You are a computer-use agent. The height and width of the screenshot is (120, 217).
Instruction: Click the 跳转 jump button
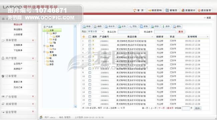[198, 108]
